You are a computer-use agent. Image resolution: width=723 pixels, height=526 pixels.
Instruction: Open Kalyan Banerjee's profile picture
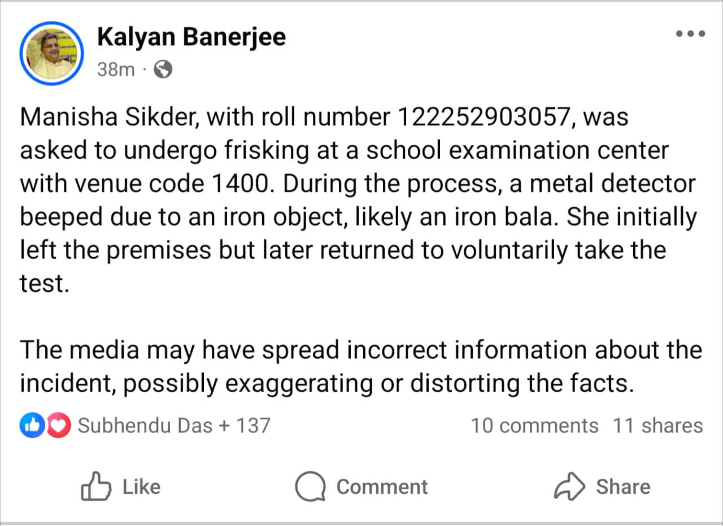click(51, 54)
